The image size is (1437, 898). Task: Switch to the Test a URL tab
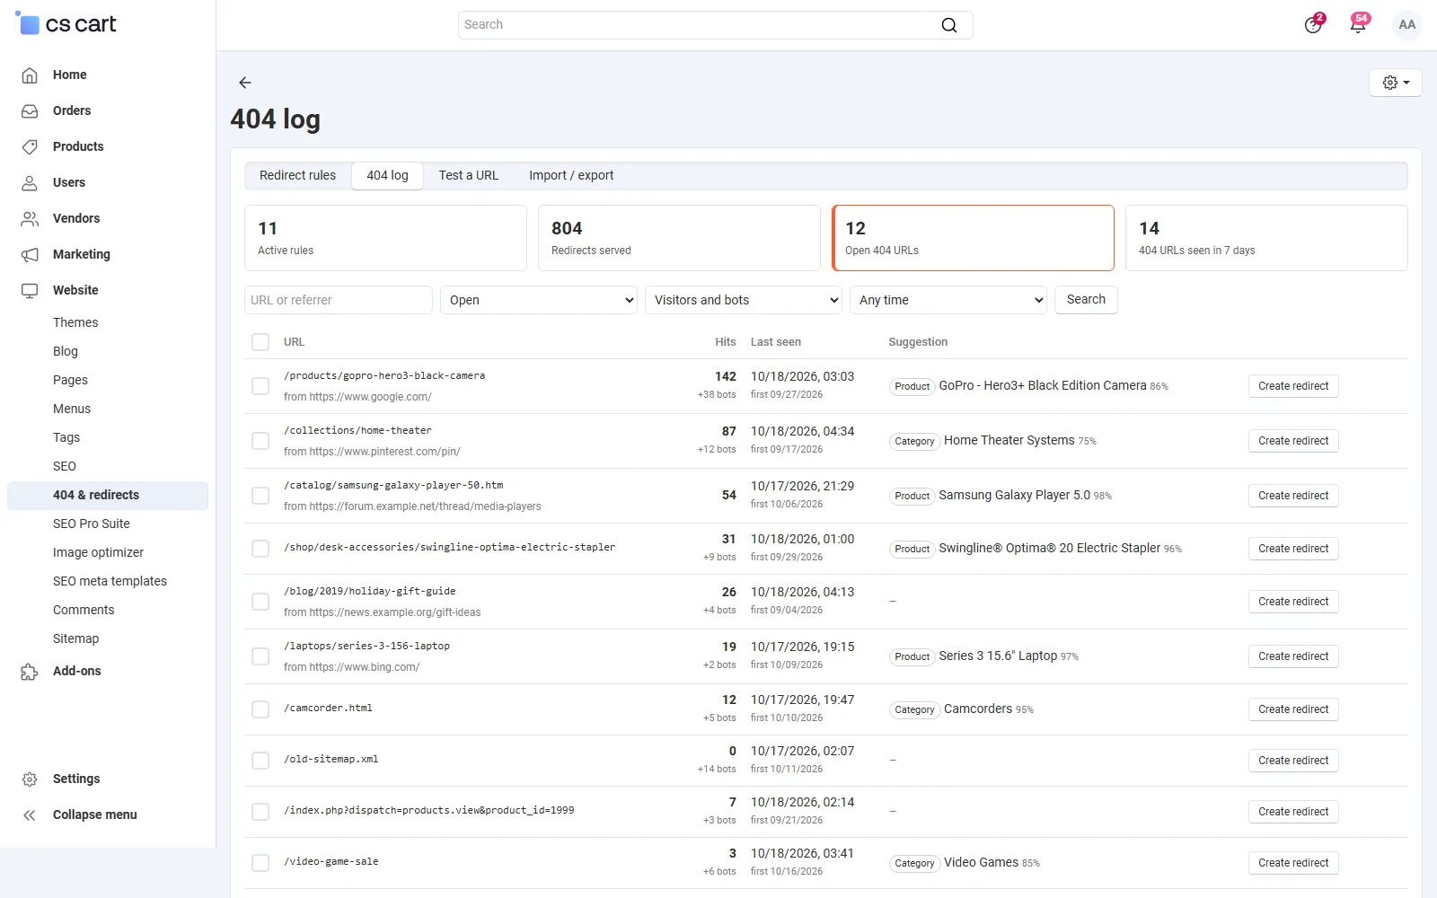(469, 176)
